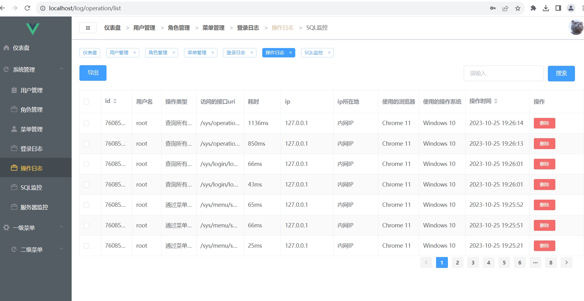This screenshot has height=301, width=584.
Task: Go to page 5
Action: click(504, 263)
